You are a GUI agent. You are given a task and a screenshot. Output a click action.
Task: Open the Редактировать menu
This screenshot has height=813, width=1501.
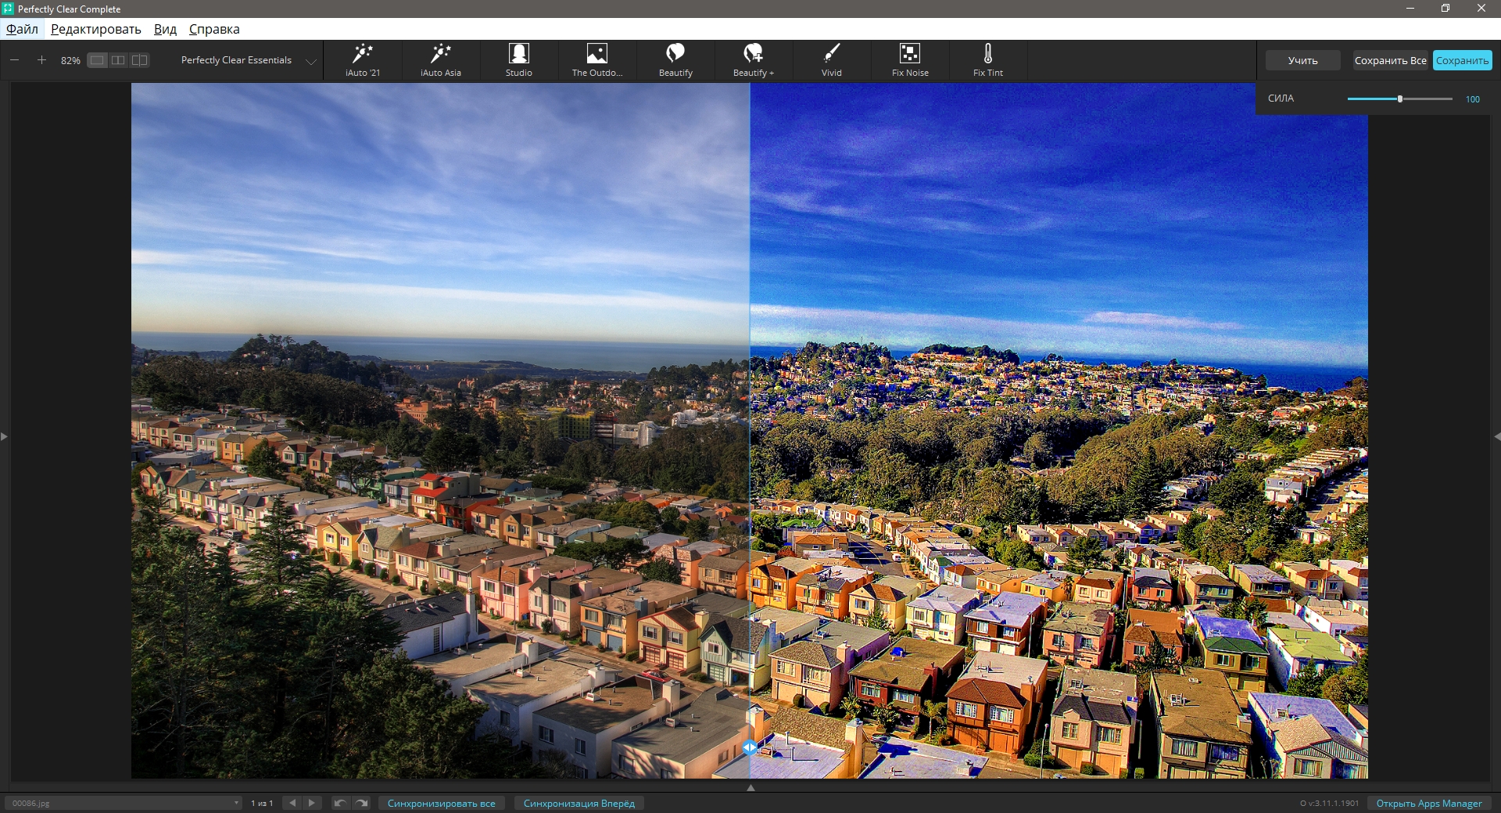[95, 29]
